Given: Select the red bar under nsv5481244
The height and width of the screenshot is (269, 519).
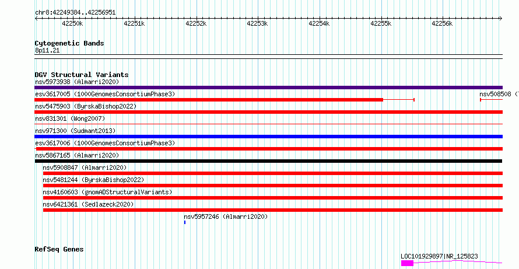Looking at the screenshot, I should pyautogui.click(x=273, y=186).
